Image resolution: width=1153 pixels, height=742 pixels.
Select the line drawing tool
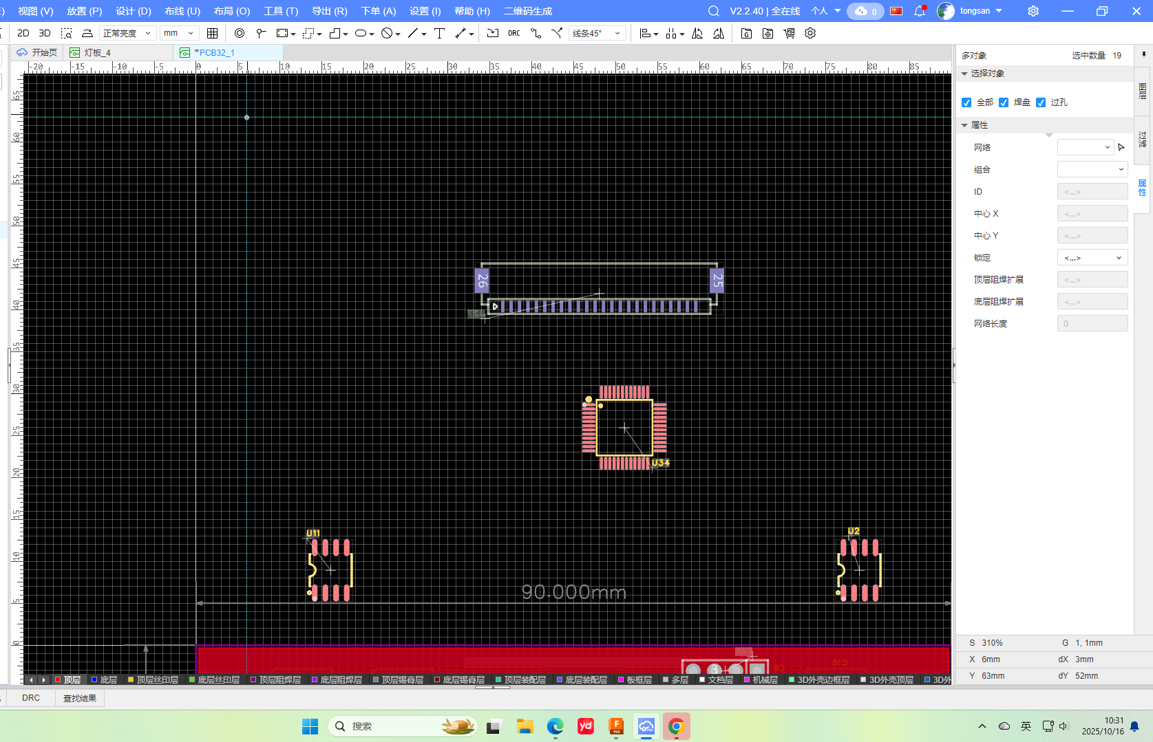413,33
